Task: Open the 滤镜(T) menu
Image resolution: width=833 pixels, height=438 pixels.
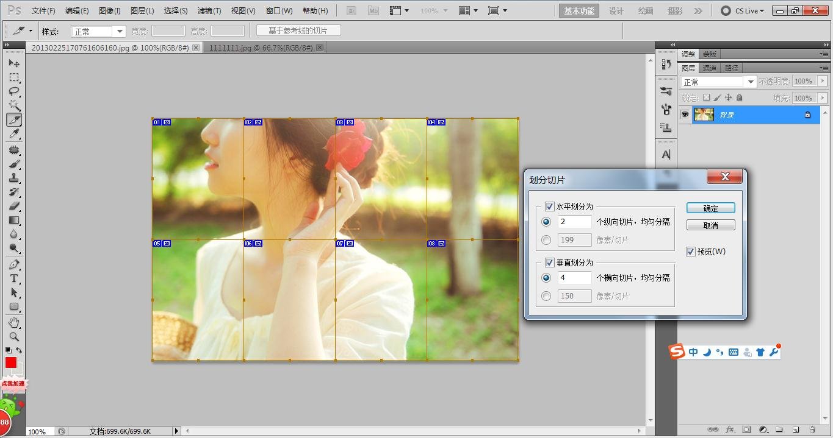Action: pos(209,11)
